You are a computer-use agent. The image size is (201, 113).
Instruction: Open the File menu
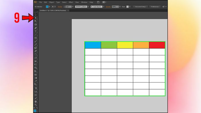(40, 2)
